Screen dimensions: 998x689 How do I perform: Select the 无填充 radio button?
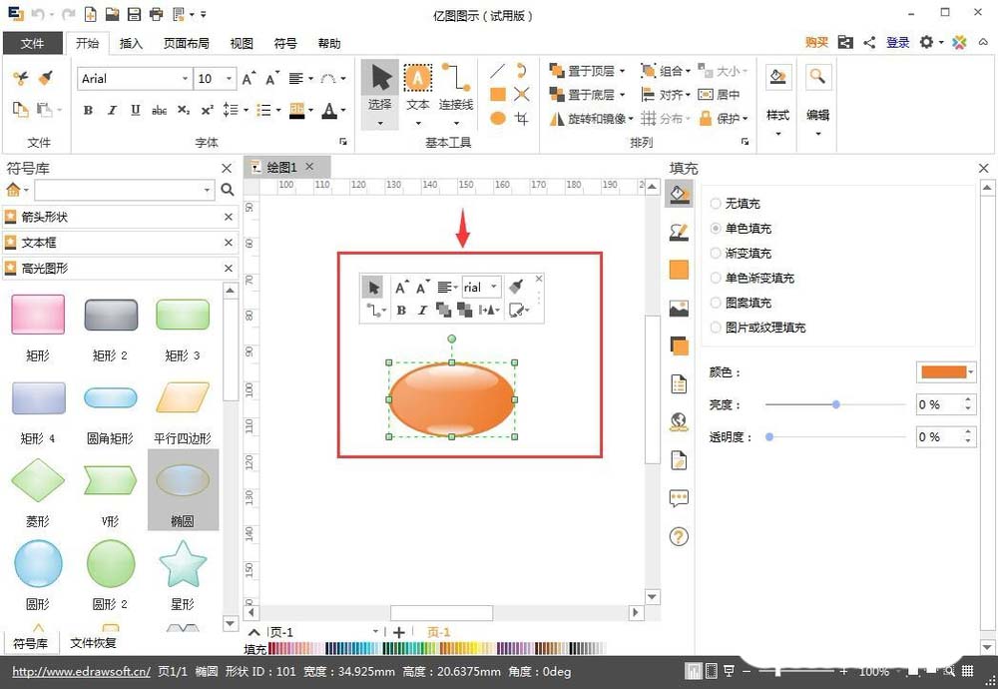[x=715, y=203]
